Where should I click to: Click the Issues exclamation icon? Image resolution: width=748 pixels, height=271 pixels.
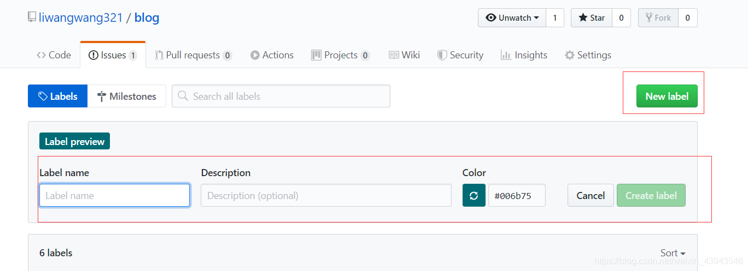(93, 55)
